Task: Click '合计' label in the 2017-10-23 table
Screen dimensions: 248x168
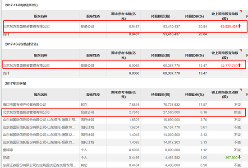Action: [x=6, y=73]
